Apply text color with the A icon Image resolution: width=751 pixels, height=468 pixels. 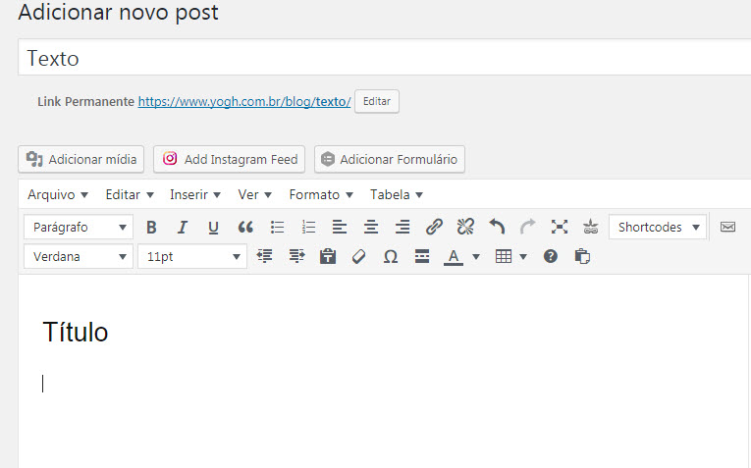pos(454,256)
